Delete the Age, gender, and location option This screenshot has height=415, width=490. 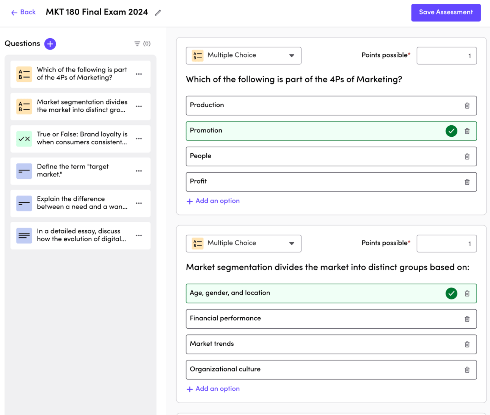467,293
